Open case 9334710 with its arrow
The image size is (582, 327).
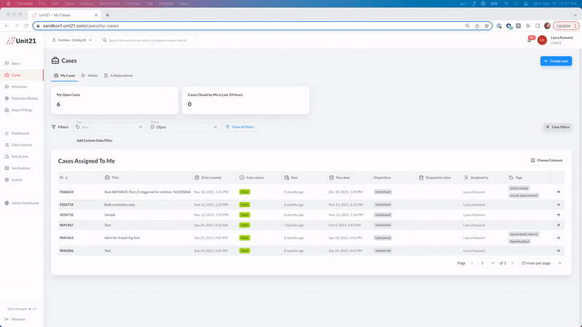click(x=558, y=215)
